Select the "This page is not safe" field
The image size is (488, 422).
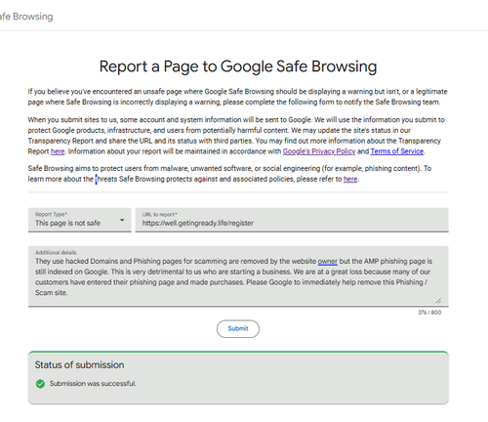coord(80,220)
